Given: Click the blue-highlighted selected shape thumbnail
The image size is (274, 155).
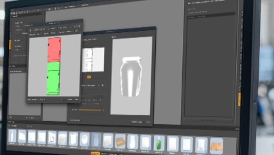Looking at the screenshot, I should point(96,140).
